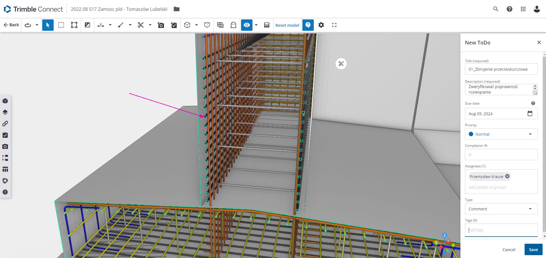
Task: Open the Links panel in sidebar
Action: tap(5, 124)
